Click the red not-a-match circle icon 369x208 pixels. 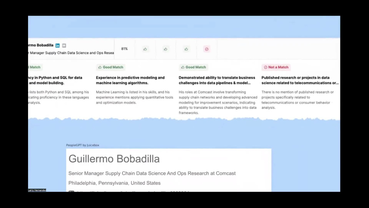(x=207, y=49)
